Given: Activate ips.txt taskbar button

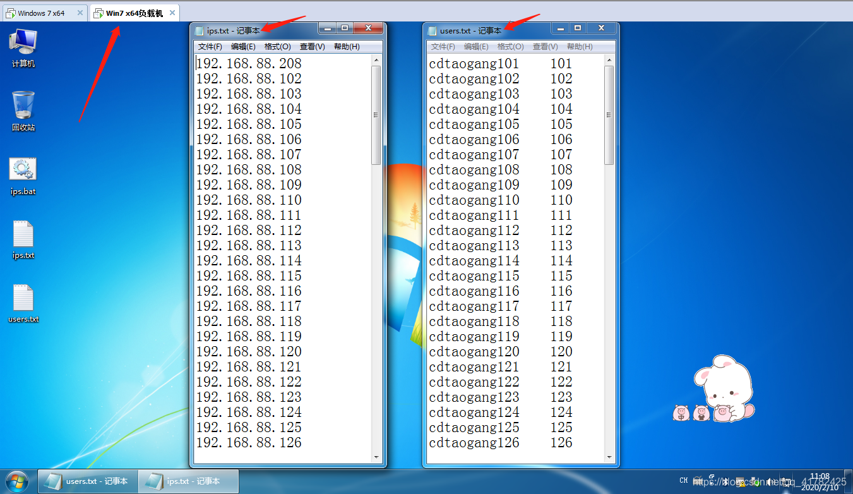Looking at the screenshot, I should pyautogui.click(x=189, y=481).
